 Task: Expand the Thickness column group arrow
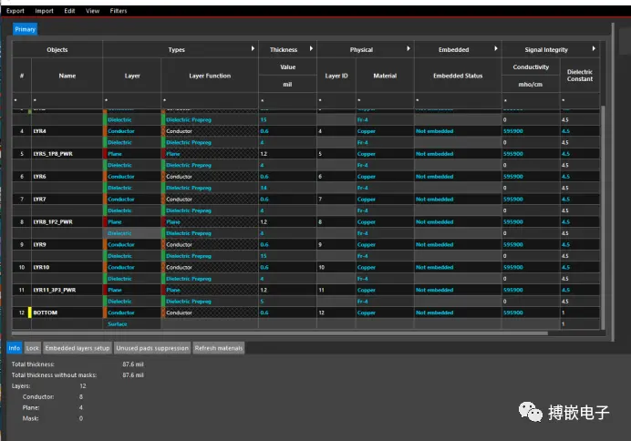311,48
